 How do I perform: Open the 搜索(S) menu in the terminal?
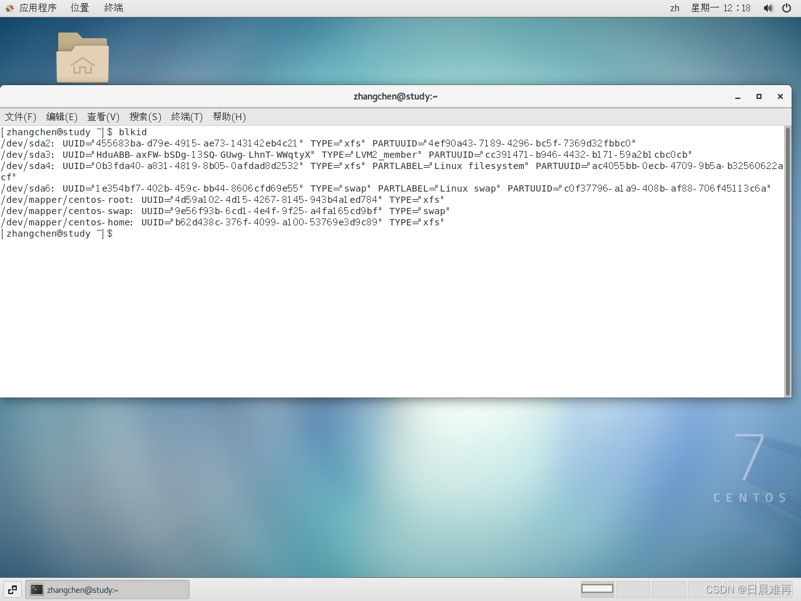click(145, 117)
